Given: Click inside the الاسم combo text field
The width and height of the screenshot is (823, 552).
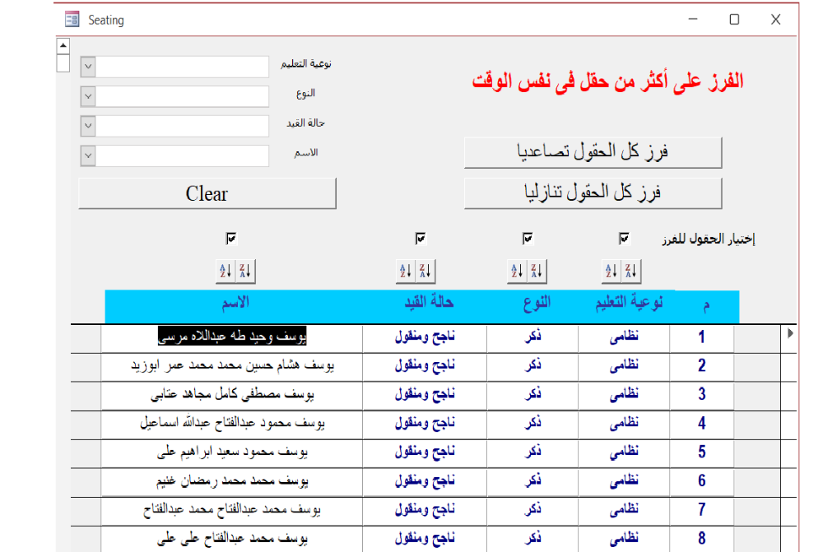Looking at the screenshot, I should coord(182,155).
